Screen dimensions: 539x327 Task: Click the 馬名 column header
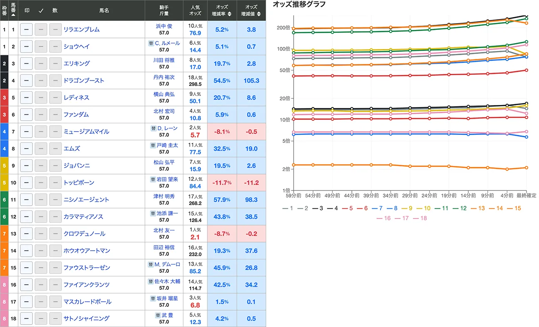[x=104, y=10]
